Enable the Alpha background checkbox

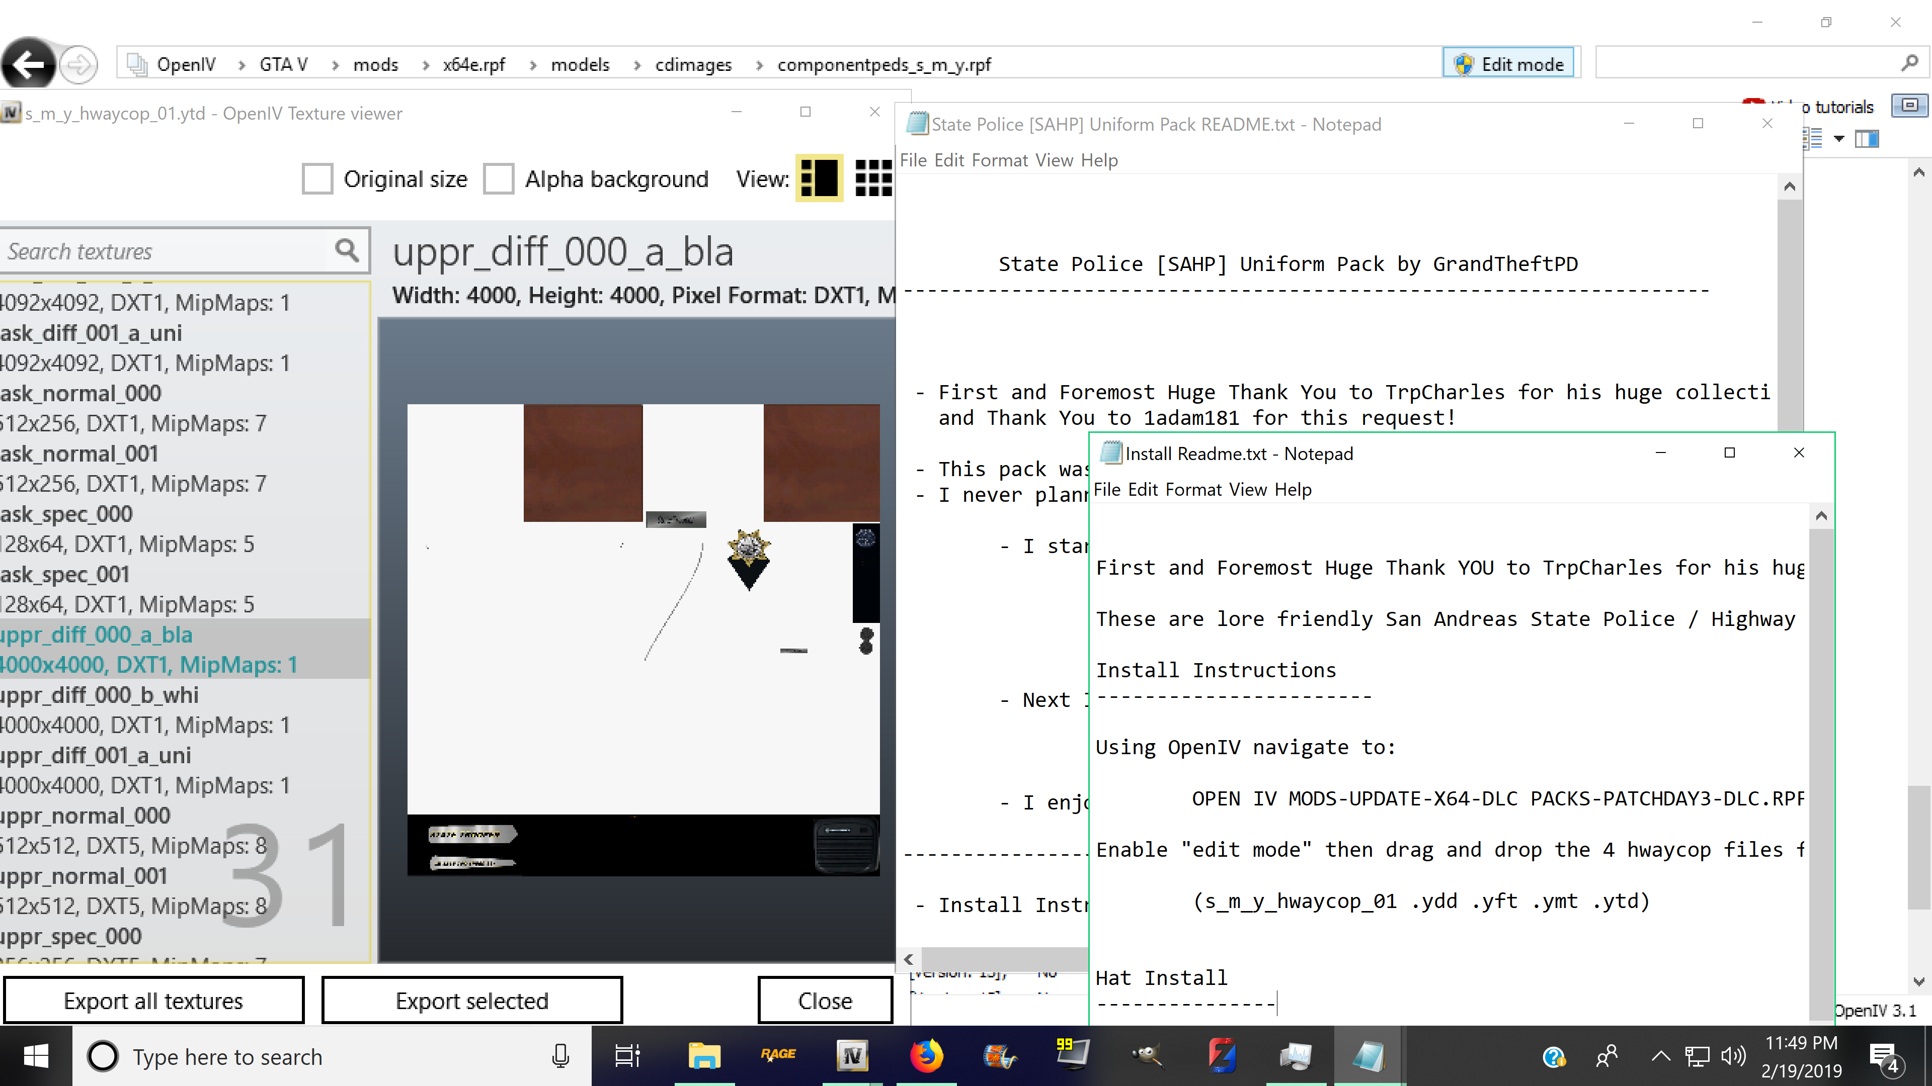coord(499,179)
